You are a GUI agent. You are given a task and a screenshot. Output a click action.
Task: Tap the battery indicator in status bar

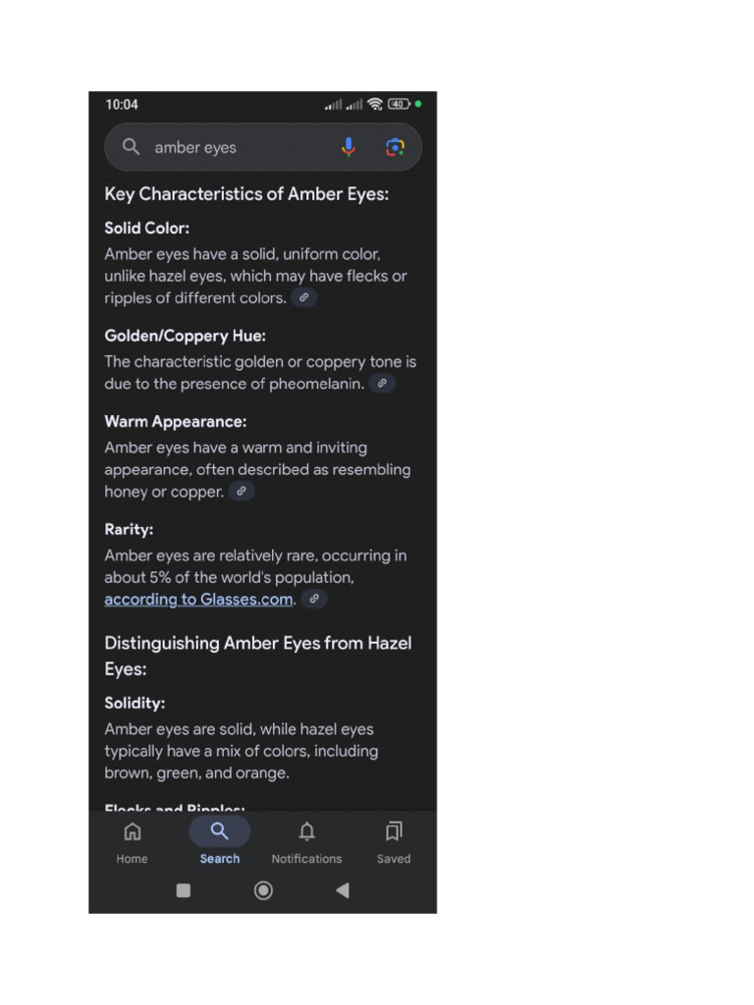(x=399, y=104)
